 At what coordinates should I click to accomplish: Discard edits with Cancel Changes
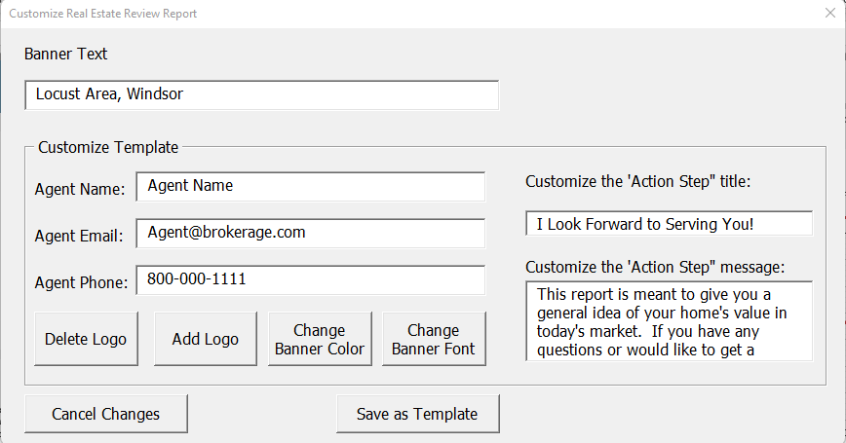105,414
